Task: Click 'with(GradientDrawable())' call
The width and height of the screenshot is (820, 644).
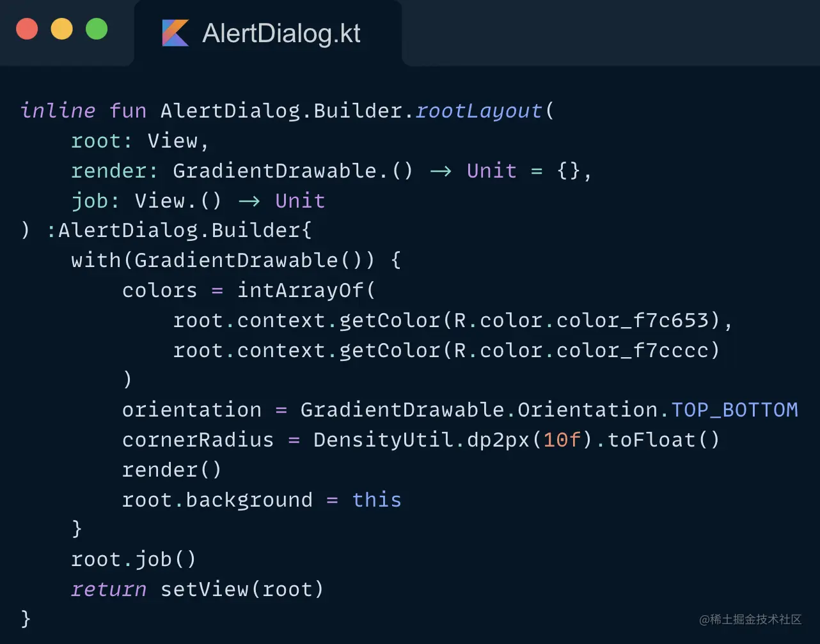Action: click(223, 260)
